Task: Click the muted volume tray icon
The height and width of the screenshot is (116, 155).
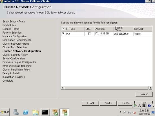Action: click(134, 112)
